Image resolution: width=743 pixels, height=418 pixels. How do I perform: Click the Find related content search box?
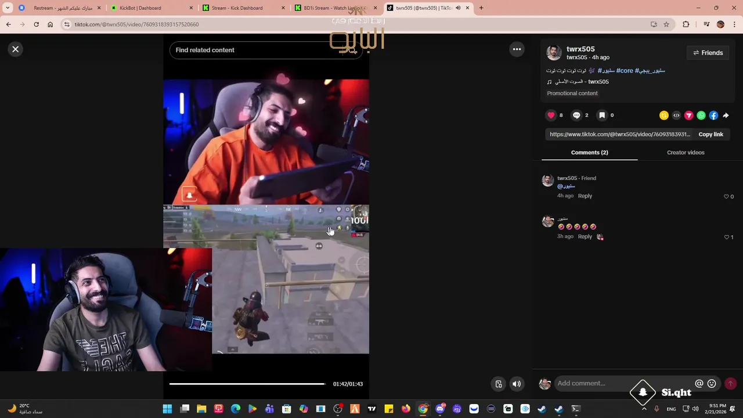coord(266,50)
